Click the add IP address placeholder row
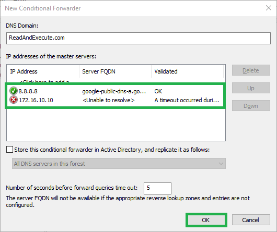The width and height of the screenshot is (277, 232). 44,81
